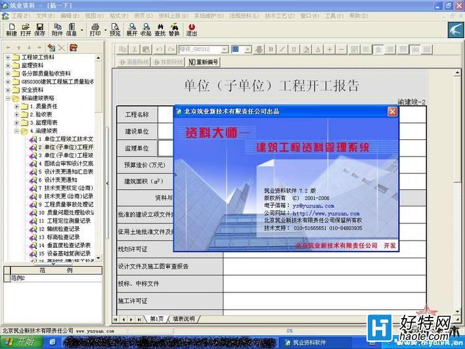The width and height of the screenshot is (465, 349).
Task: Click the red 退出 (Exit) icon
Action: 192,30
